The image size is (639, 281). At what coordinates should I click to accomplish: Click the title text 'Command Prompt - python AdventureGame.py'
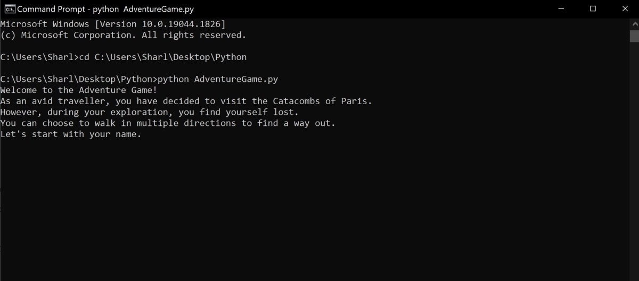(x=105, y=9)
